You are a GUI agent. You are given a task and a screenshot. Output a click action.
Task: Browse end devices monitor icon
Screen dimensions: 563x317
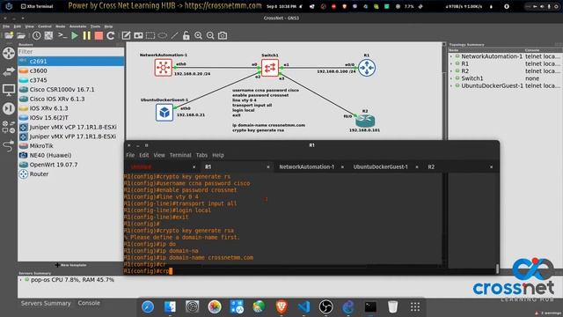coord(9,90)
